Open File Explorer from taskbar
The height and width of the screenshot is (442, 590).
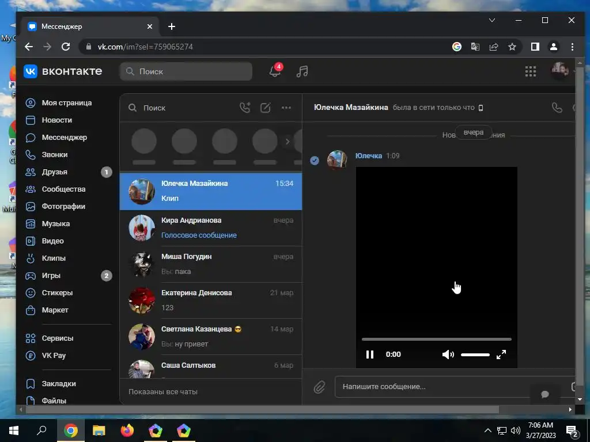[x=99, y=430]
